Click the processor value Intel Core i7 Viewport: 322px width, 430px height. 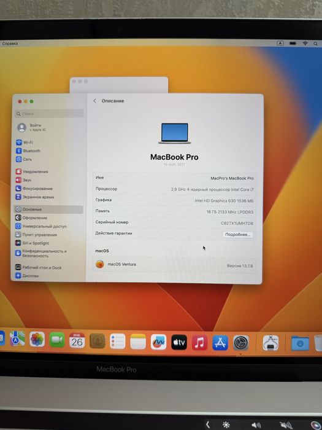pyautogui.click(x=212, y=189)
